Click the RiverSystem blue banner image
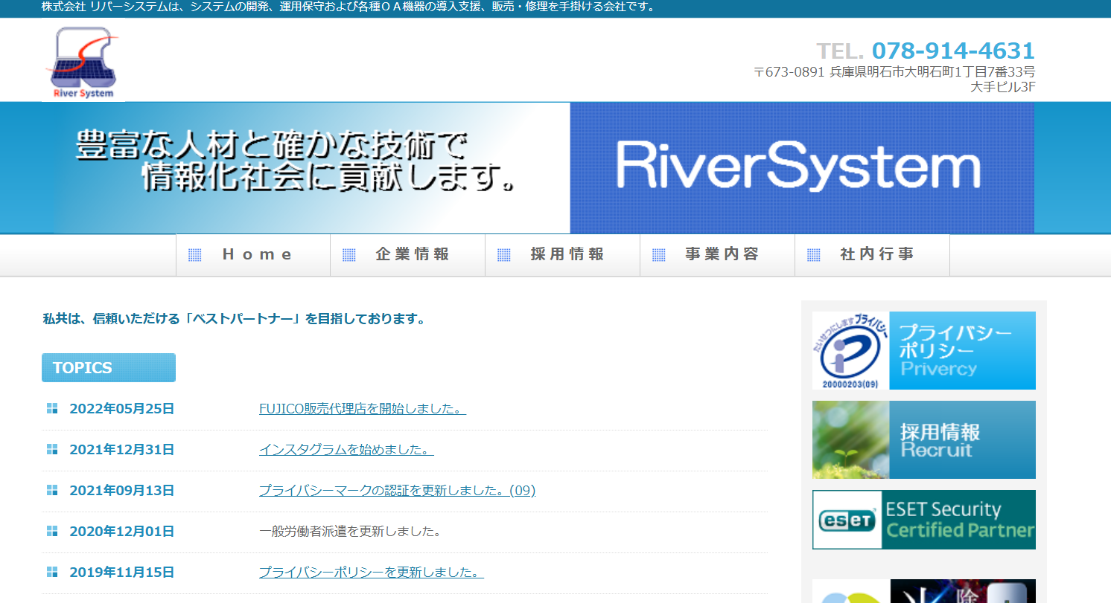1111x603 pixels. coord(802,168)
